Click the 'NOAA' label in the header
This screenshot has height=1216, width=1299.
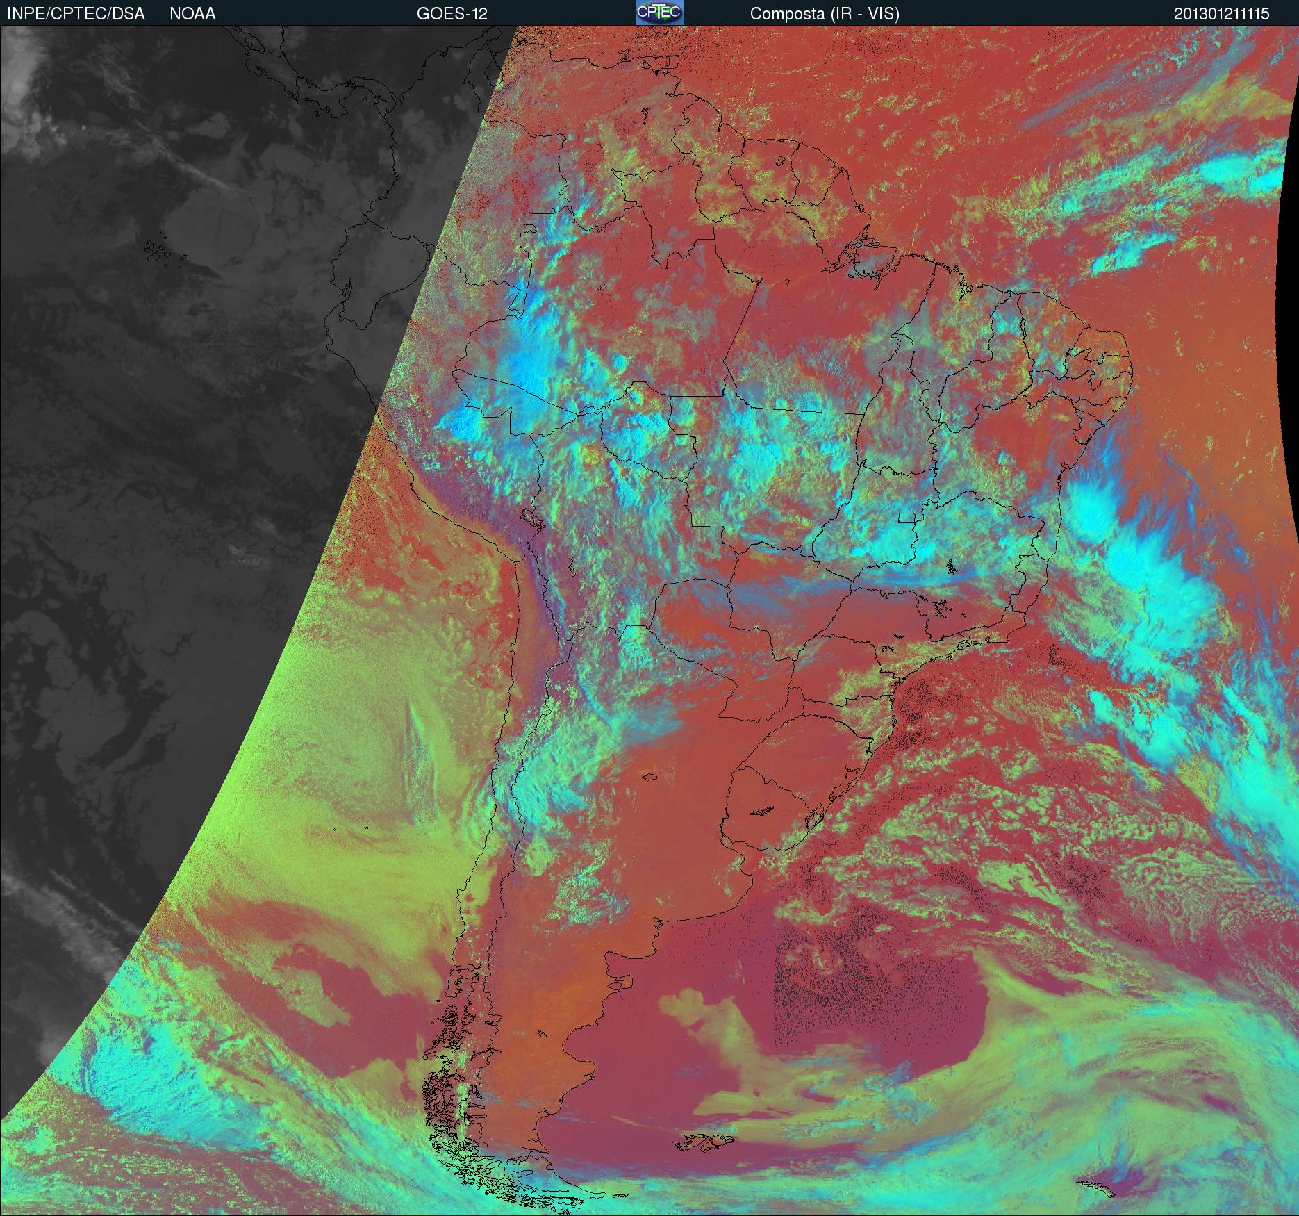(192, 14)
